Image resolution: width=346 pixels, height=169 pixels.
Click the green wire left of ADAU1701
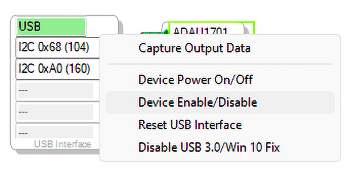(152, 33)
